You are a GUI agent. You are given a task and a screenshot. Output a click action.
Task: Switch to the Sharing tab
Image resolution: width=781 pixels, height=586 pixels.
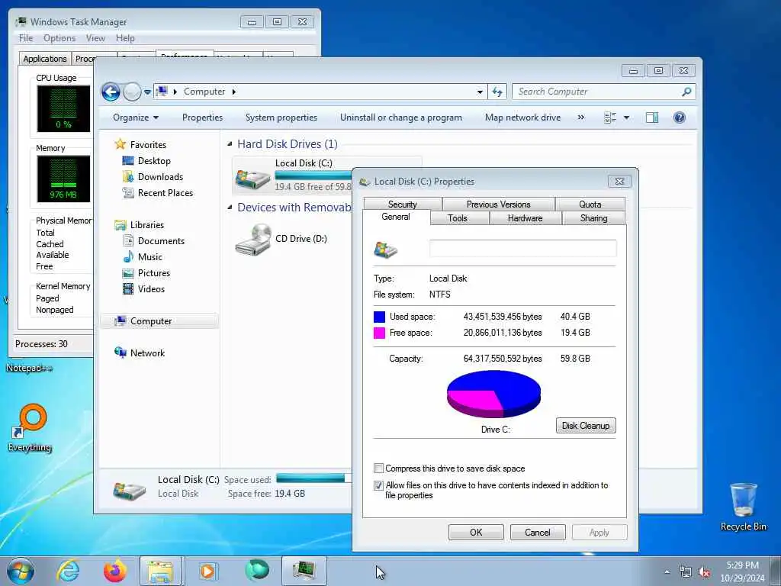593,218
